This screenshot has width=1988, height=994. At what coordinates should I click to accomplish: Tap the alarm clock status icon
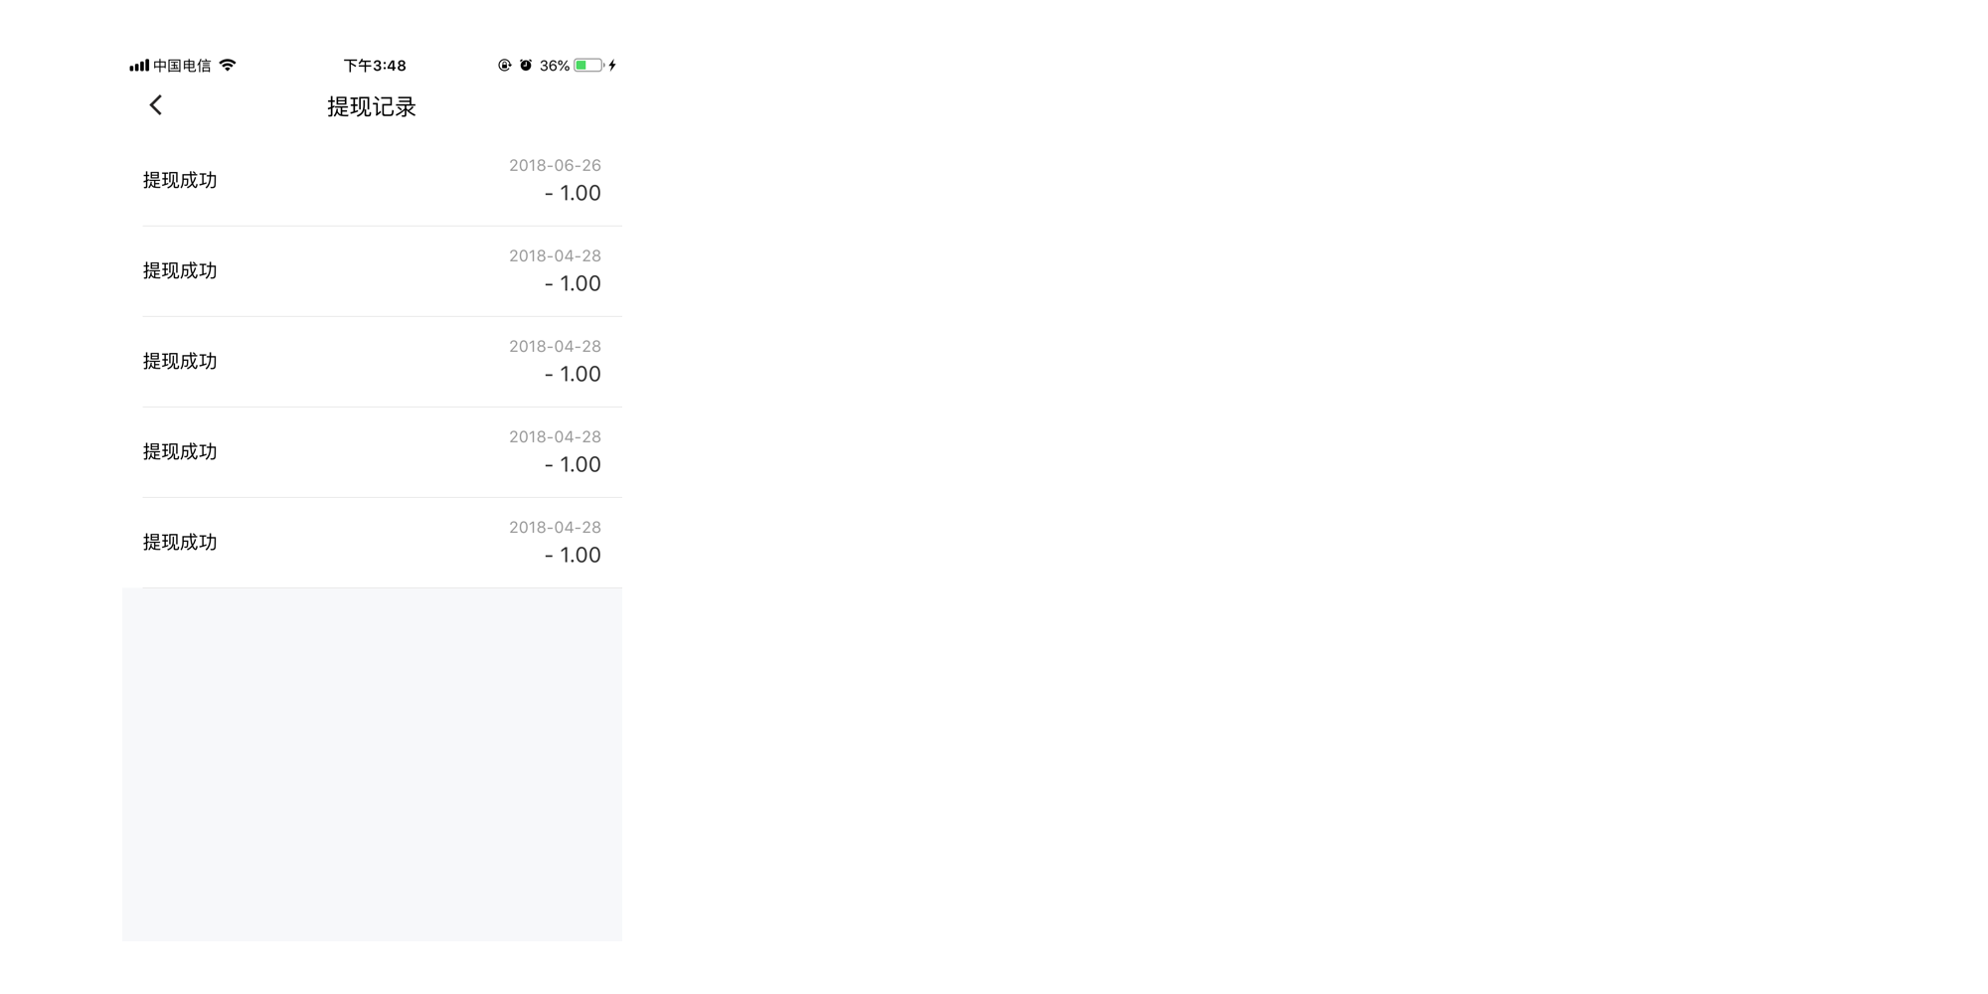pyautogui.click(x=526, y=65)
